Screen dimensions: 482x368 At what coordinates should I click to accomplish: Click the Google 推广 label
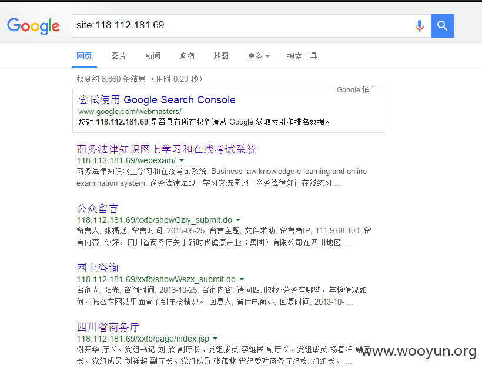[356, 90]
